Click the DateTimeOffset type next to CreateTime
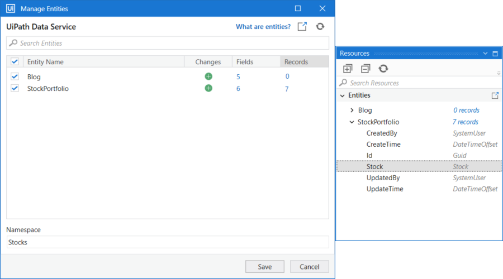Viewport: 503px width, 279px height. tap(475, 145)
